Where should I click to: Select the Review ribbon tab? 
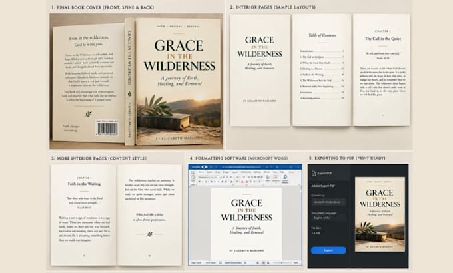pyautogui.click(x=266, y=172)
